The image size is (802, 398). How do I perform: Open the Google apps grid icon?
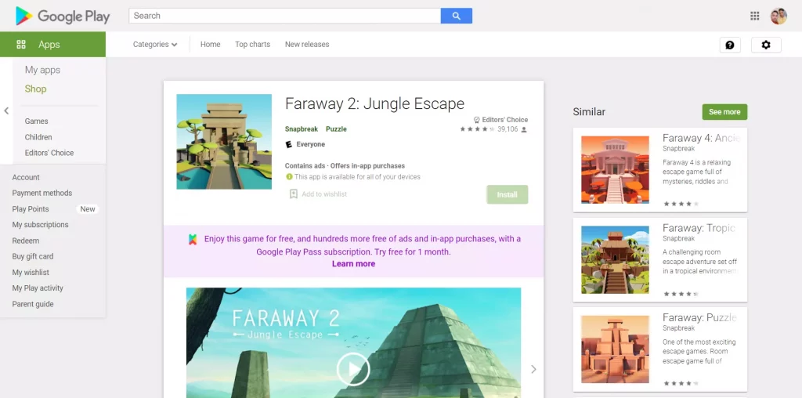[754, 16]
